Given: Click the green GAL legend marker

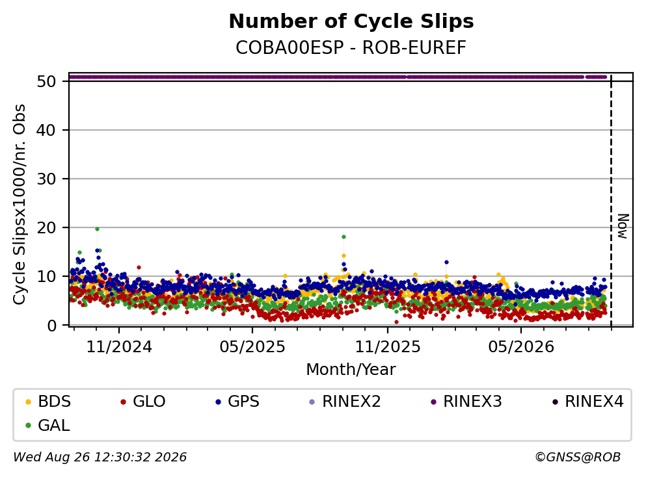Looking at the screenshot, I should click(28, 426).
